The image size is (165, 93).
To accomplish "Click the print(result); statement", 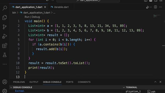I will (41, 68).
